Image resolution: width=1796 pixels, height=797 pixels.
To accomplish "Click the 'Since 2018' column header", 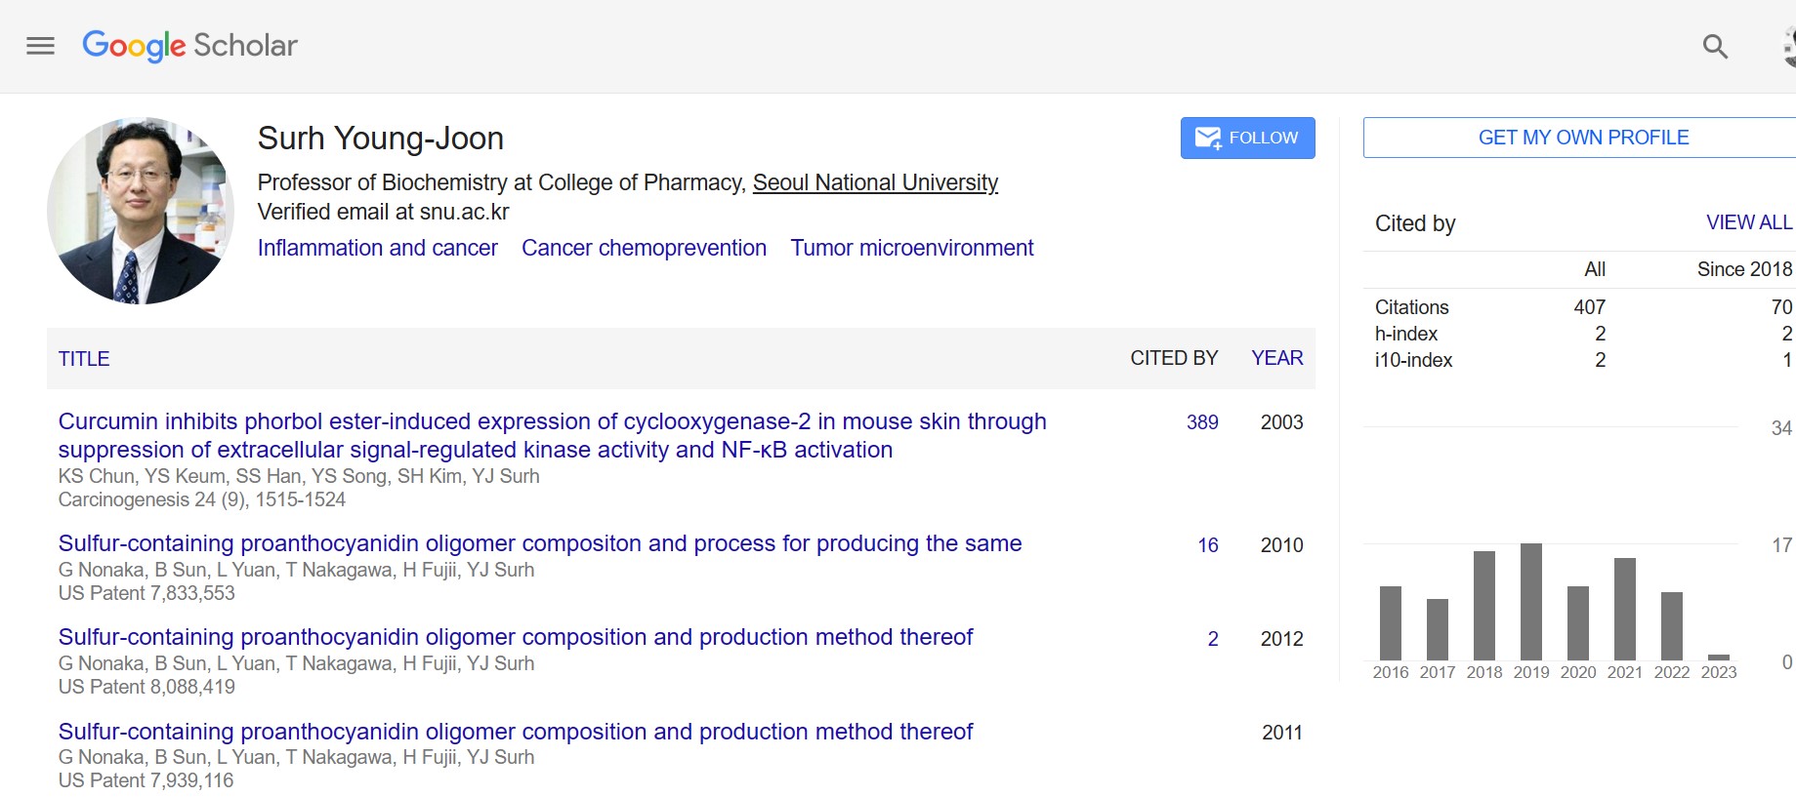I will 1744,269.
